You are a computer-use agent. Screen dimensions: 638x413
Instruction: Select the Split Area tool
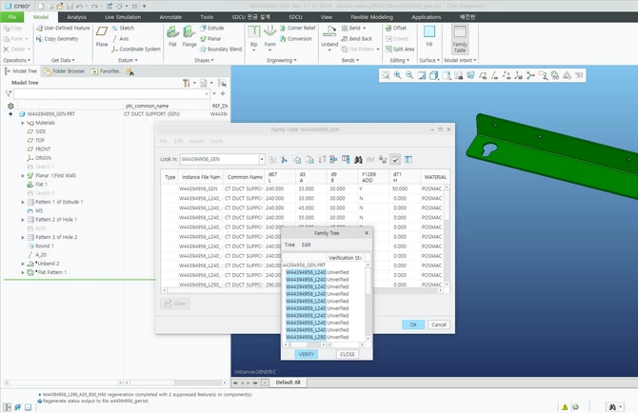400,49
